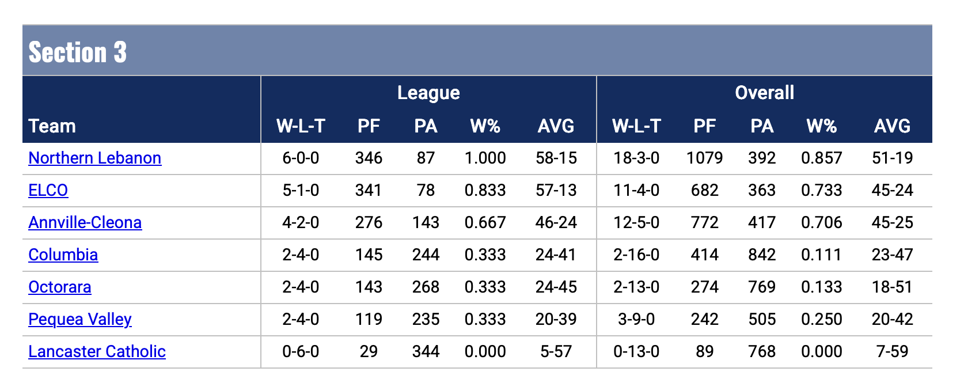
Task: Click the Section 3 title banner
Action: [x=78, y=52]
